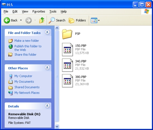Click the sidebar scroll down arrow
The image size is (153, 130).
tap(57, 127)
